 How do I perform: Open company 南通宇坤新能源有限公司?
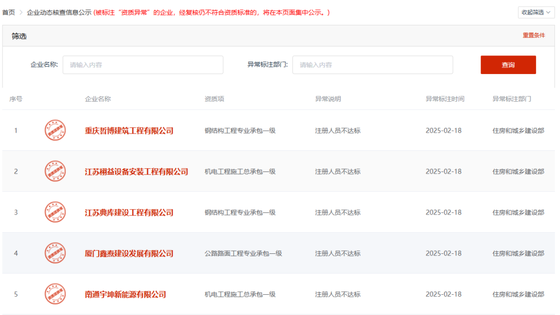point(125,294)
